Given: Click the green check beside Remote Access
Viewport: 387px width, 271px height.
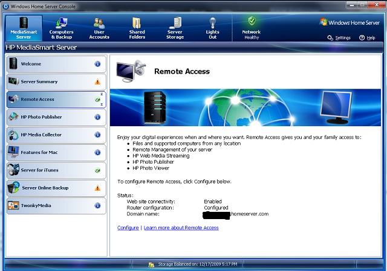Looking at the screenshot, I should [97, 100].
